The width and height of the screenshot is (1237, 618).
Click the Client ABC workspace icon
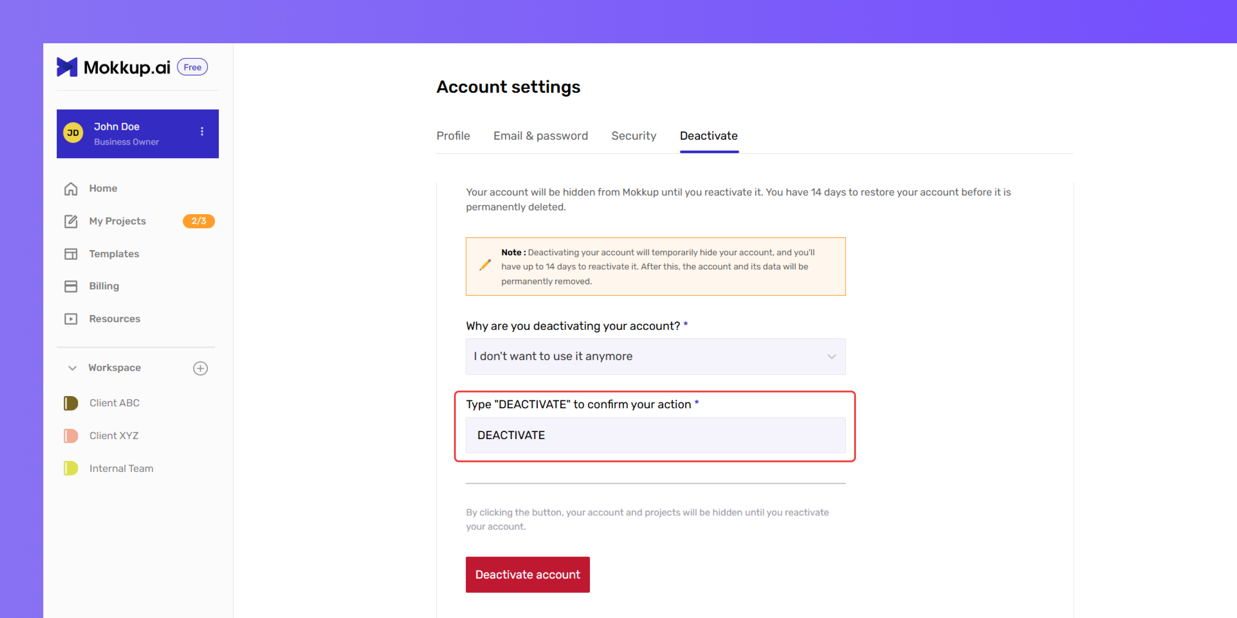click(x=71, y=403)
